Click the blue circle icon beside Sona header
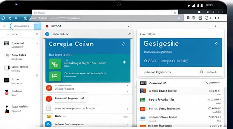Screen dimensions: 233x129 [47, 34]
